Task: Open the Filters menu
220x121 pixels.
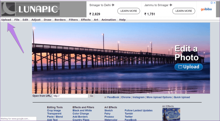Action: tap(73, 20)
